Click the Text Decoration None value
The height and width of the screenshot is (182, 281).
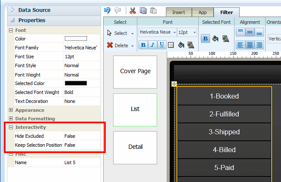click(x=82, y=101)
